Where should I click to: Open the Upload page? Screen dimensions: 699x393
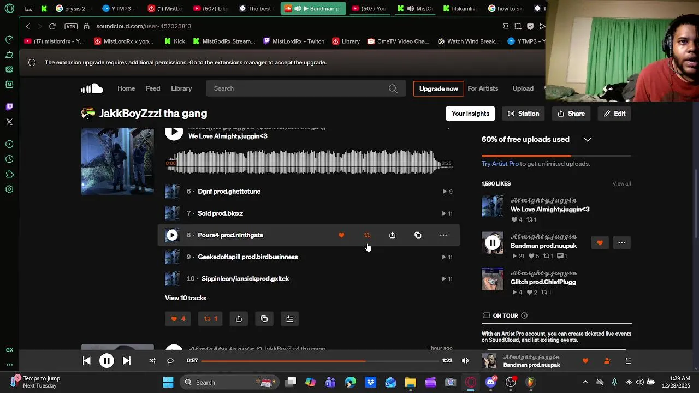523,88
